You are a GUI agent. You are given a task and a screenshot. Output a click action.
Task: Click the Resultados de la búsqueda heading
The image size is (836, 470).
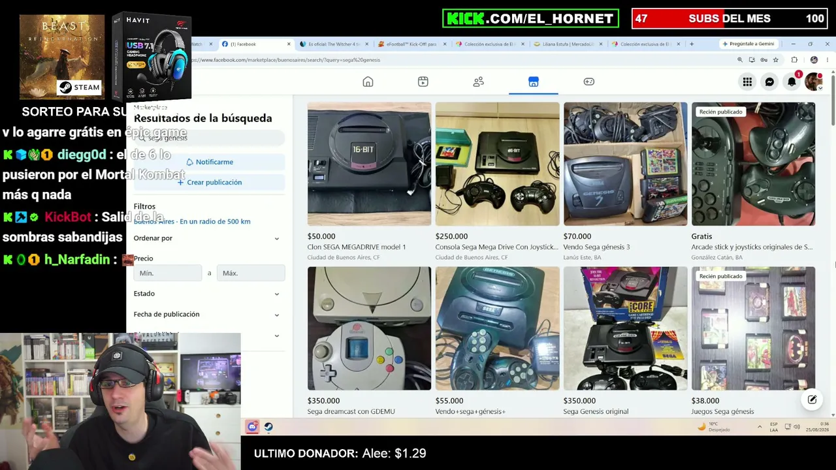202,118
